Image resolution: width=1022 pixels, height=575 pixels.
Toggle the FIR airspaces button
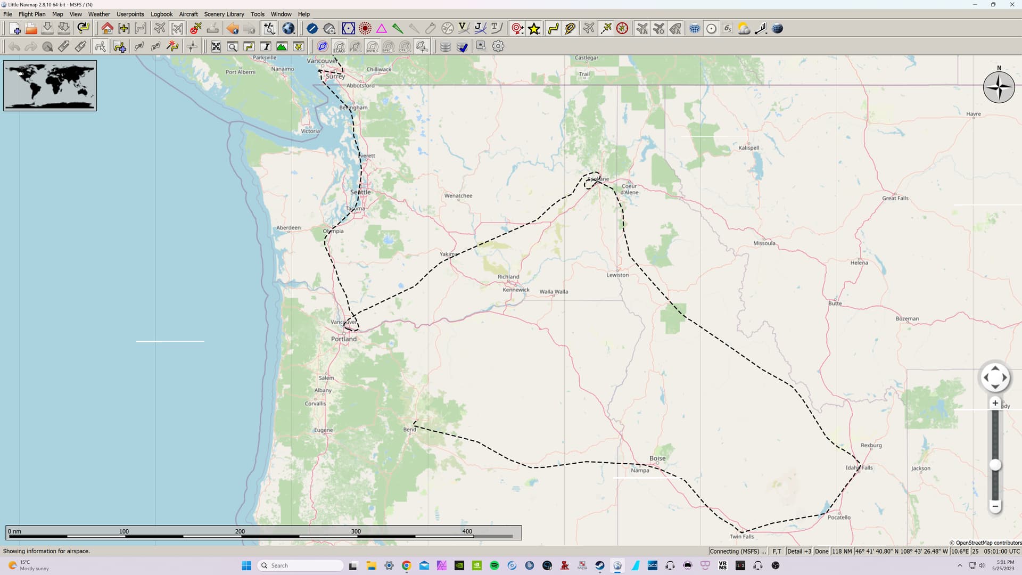point(355,47)
